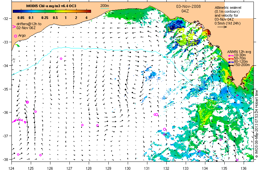Click the MODIS Chl-a mg/m3 v6.4 OC3 title
262x170 pixels.
[x=51, y=6]
